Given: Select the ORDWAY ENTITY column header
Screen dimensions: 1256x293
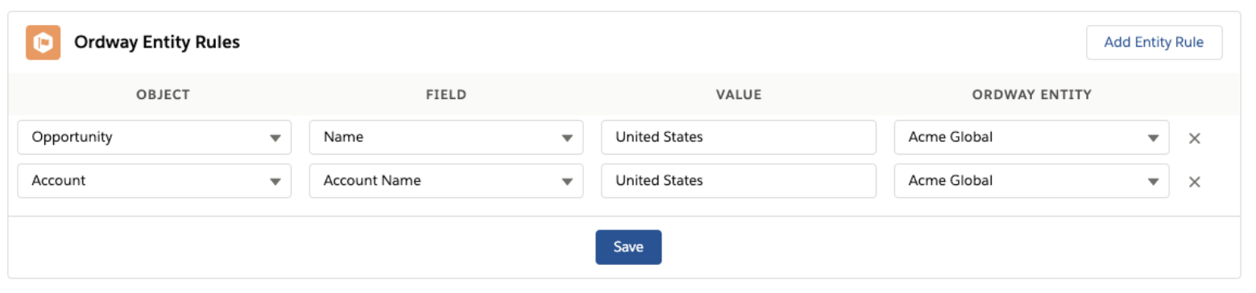Looking at the screenshot, I should [1032, 95].
